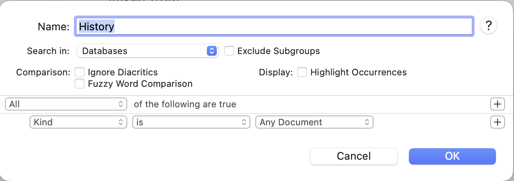The image size is (514, 181).
Task: Open the Search in Databases dropdown
Action: (x=147, y=51)
